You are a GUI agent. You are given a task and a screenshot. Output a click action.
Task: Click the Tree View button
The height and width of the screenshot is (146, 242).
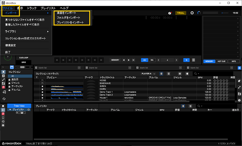tap(19, 106)
